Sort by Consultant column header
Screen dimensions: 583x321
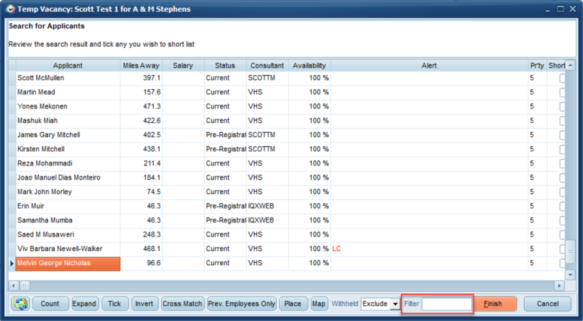(x=267, y=66)
